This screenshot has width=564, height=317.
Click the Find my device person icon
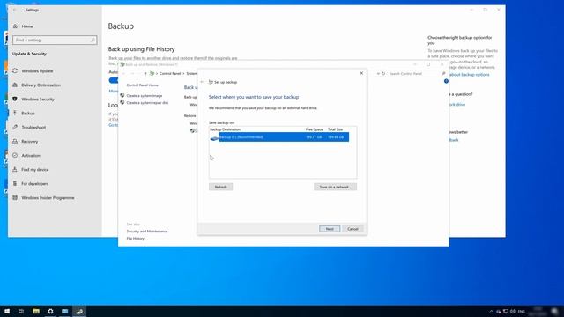click(x=15, y=169)
